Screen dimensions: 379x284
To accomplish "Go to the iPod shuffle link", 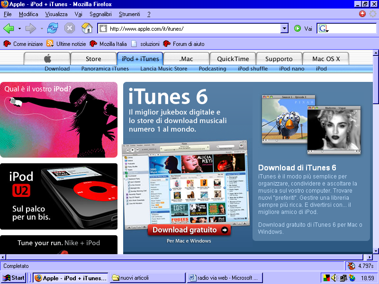I will tap(253, 69).
